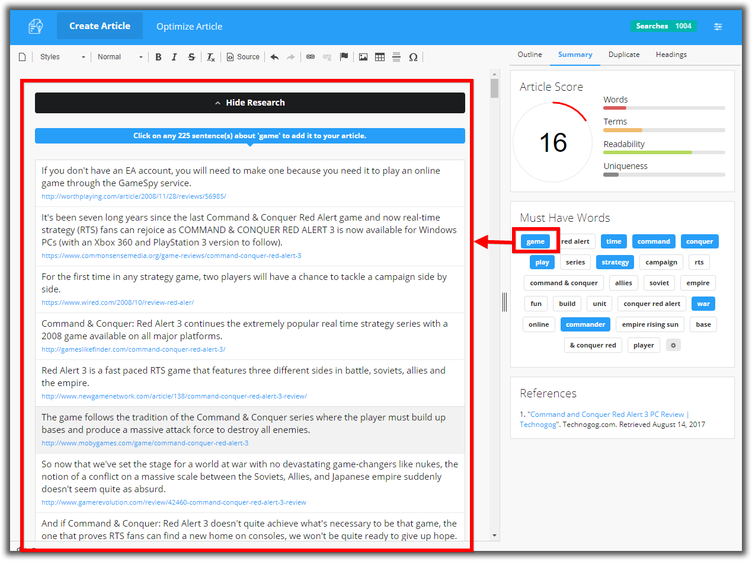
Task: Select the 'command & conquer' keyword tag
Action: point(564,283)
